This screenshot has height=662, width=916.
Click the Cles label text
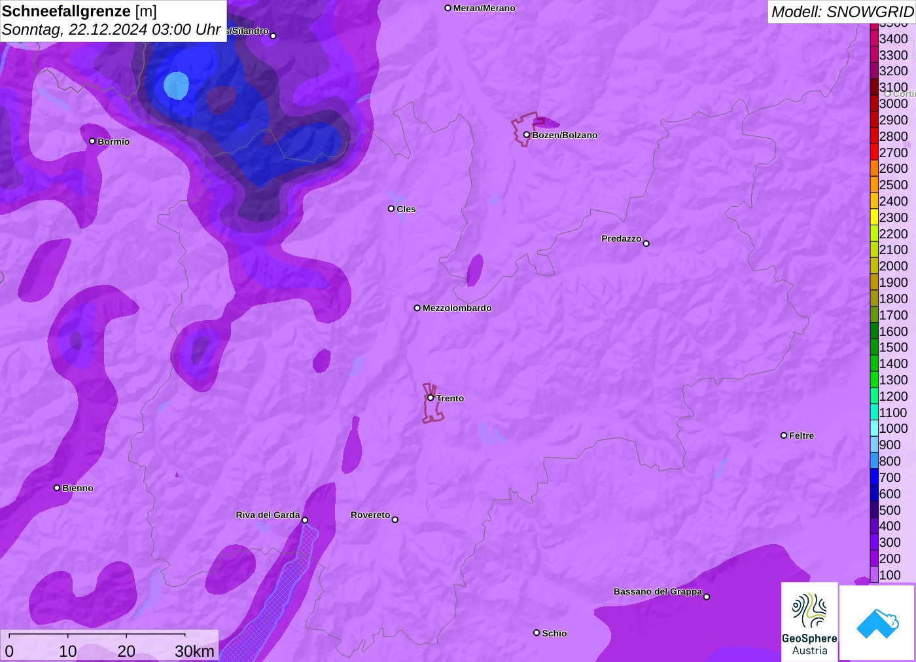click(x=406, y=209)
